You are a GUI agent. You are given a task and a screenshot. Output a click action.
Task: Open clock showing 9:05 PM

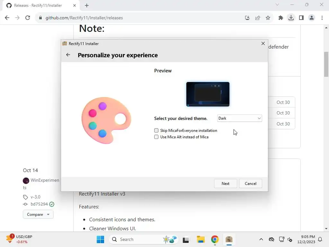306,239
